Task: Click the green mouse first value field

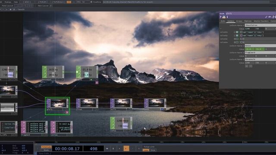Action: (x=250, y=49)
